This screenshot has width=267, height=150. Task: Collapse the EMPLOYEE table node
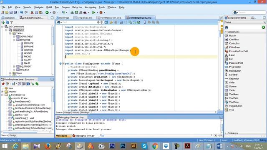tap(14, 40)
